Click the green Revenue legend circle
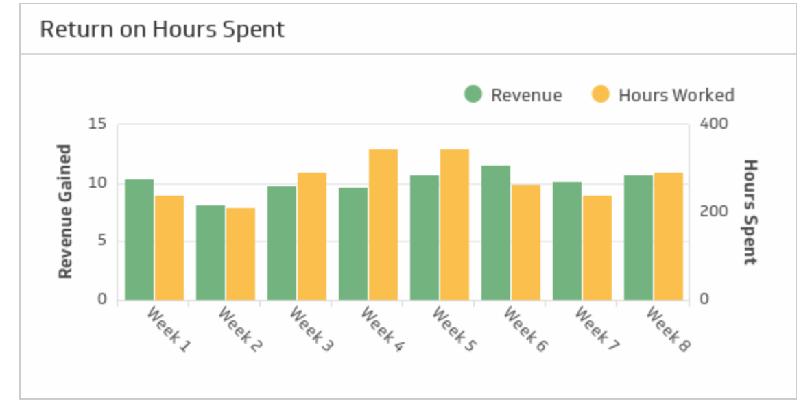Image resolution: width=812 pixels, height=408 pixels. point(473,94)
